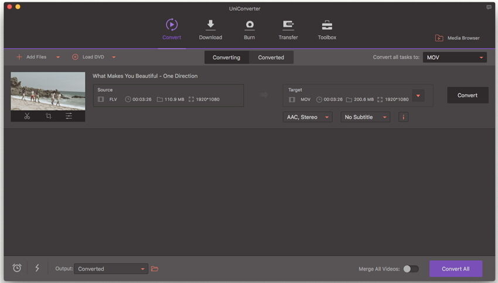Screen dimensions: 498x283
Task: Click the Source FLV format text
Action: 113,99
